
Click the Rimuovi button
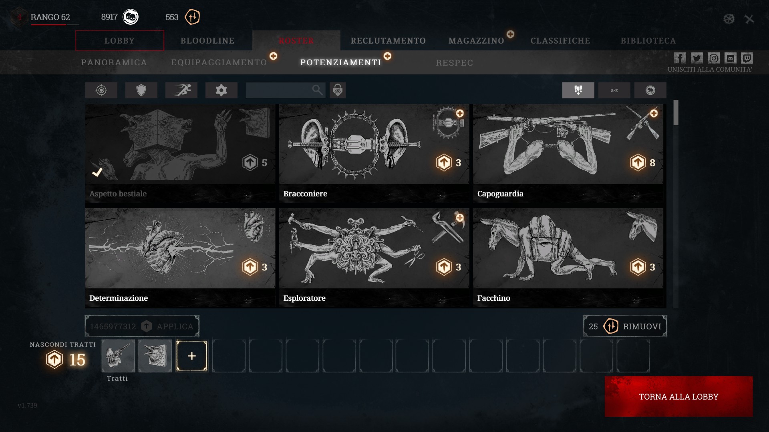coord(625,326)
